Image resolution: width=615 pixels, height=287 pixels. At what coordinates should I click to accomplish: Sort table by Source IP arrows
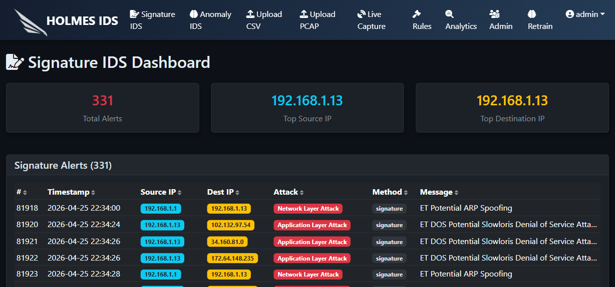[179, 193]
